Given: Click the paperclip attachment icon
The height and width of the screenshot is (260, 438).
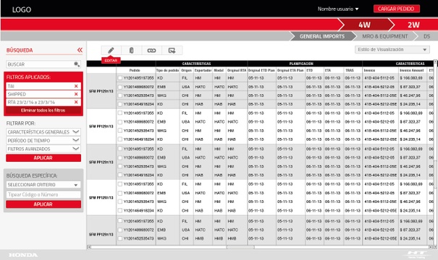Looking at the screenshot, I should [131, 51].
